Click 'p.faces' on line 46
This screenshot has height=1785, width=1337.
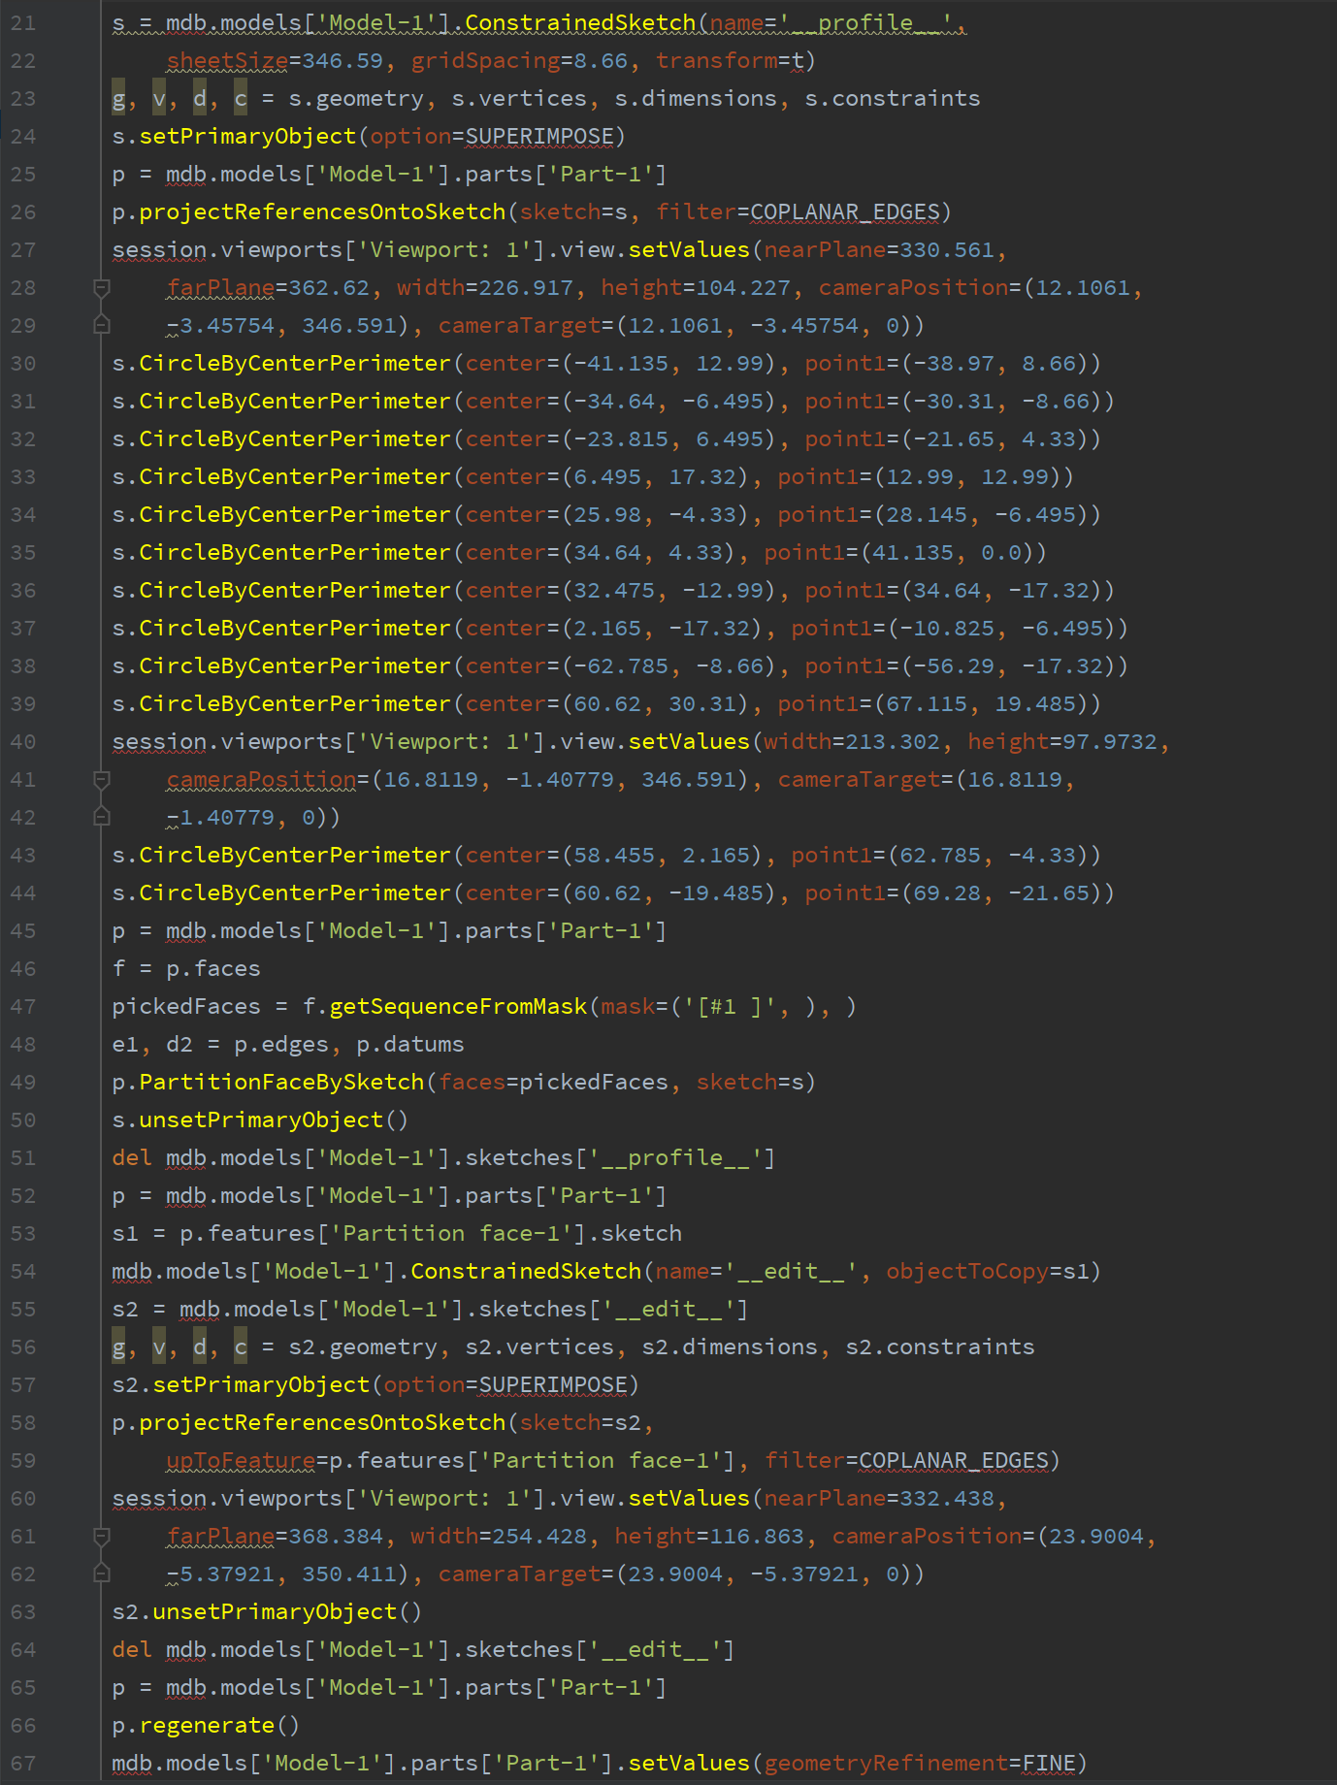[x=213, y=968]
